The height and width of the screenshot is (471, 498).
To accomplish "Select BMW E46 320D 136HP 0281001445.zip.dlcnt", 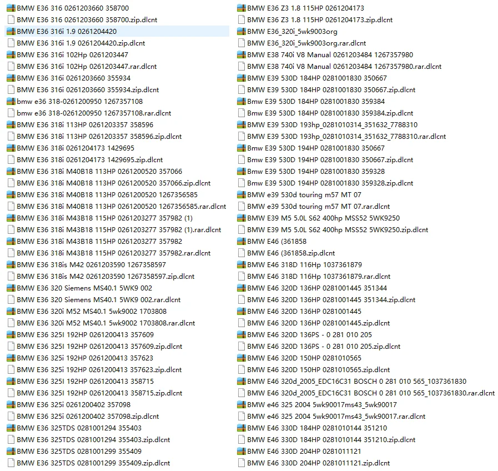I will 314,323.
